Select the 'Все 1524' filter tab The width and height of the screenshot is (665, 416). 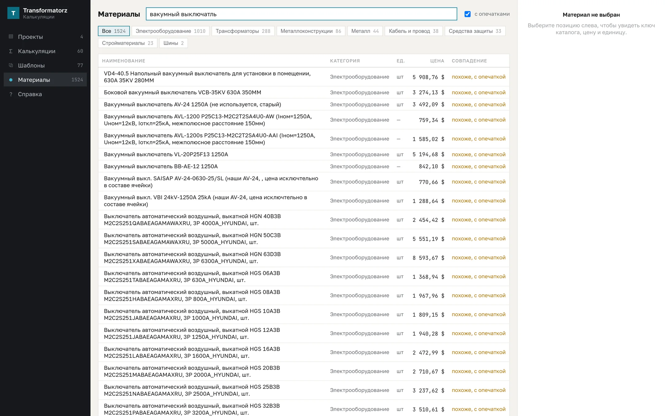click(114, 31)
